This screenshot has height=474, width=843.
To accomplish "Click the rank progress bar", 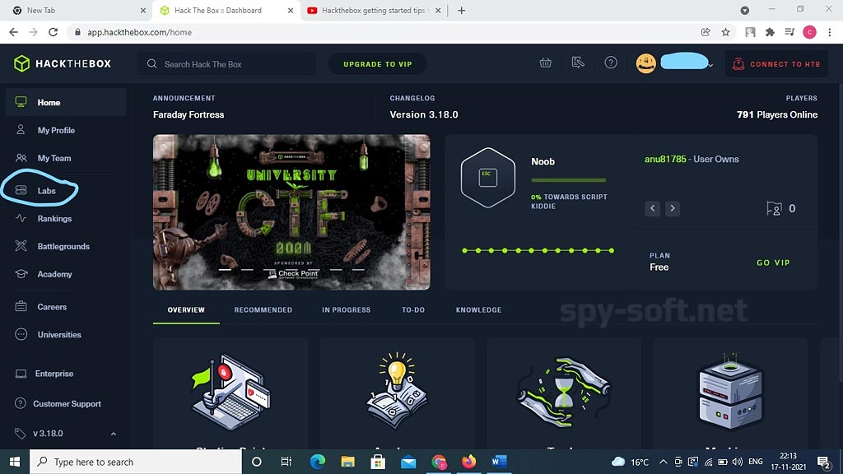I will tap(568, 180).
